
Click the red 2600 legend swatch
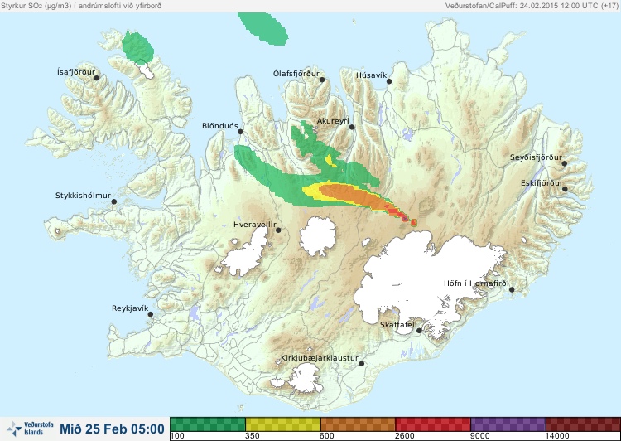pos(433,424)
